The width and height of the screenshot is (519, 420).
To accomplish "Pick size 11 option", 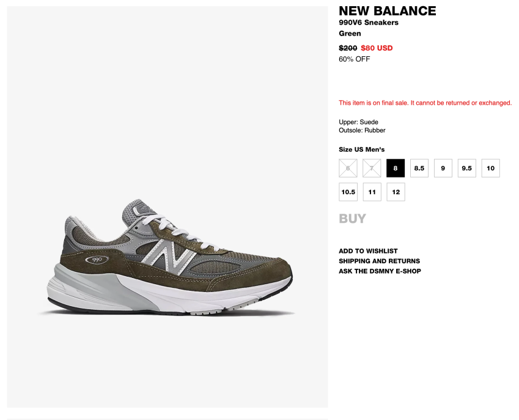I will click(372, 192).
